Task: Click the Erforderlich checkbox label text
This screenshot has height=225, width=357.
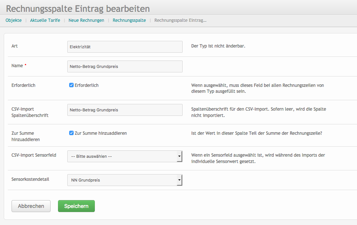Action: 87,85
